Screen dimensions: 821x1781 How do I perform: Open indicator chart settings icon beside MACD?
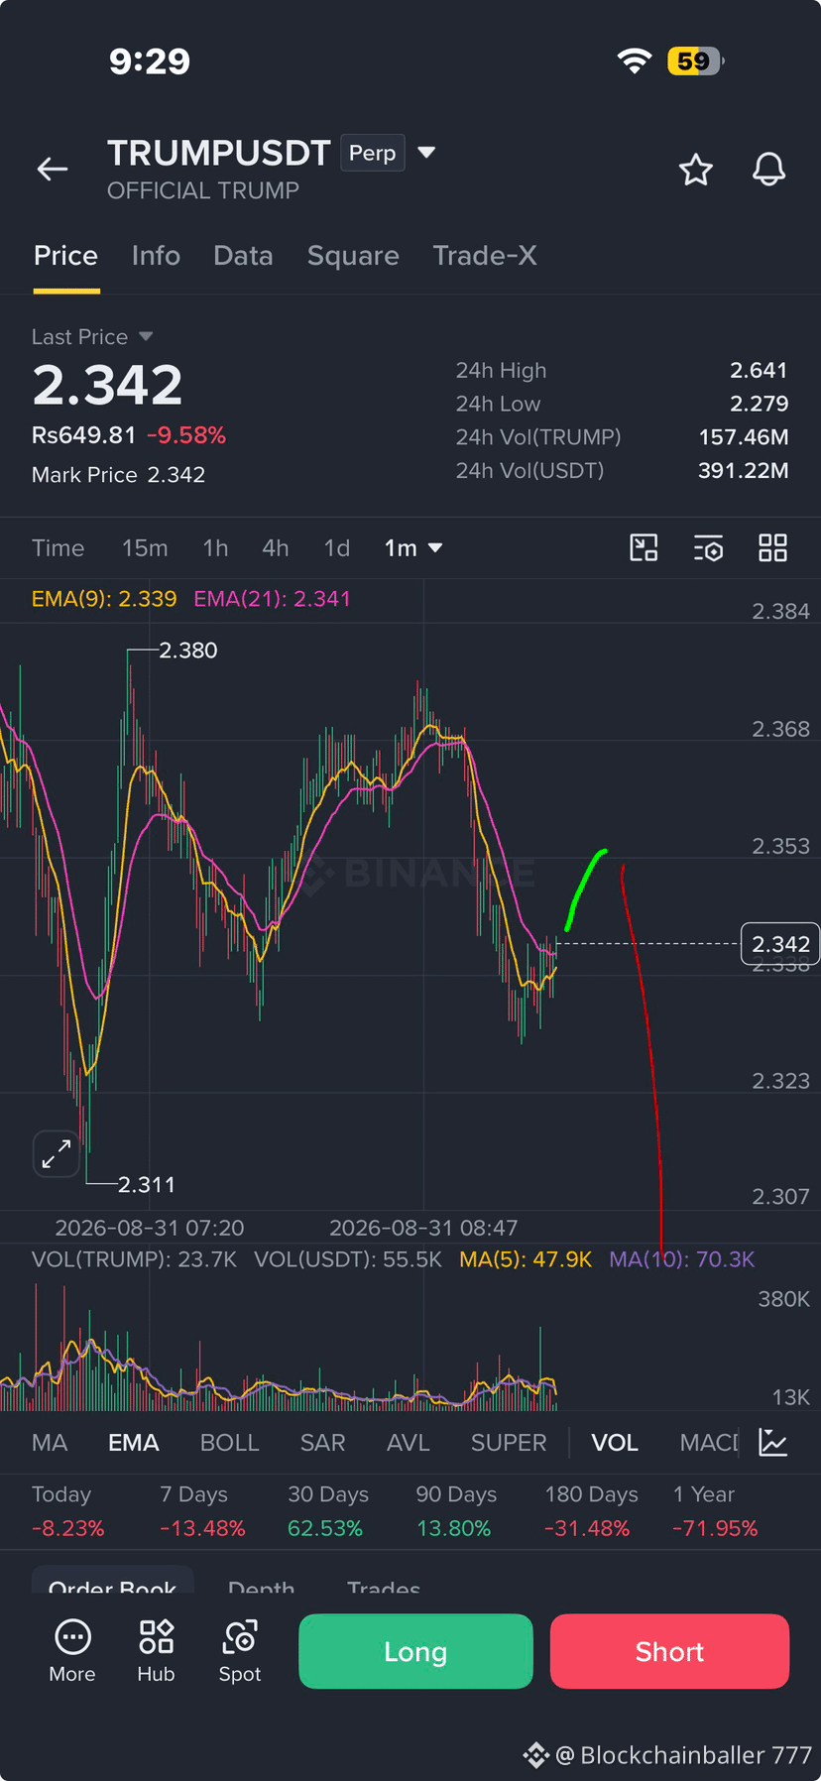point(773,1442)
